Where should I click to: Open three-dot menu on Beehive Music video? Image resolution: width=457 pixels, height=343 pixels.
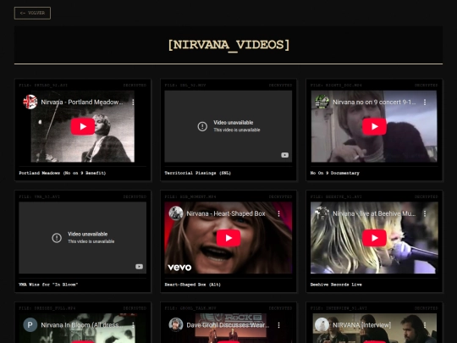point(425,213)
